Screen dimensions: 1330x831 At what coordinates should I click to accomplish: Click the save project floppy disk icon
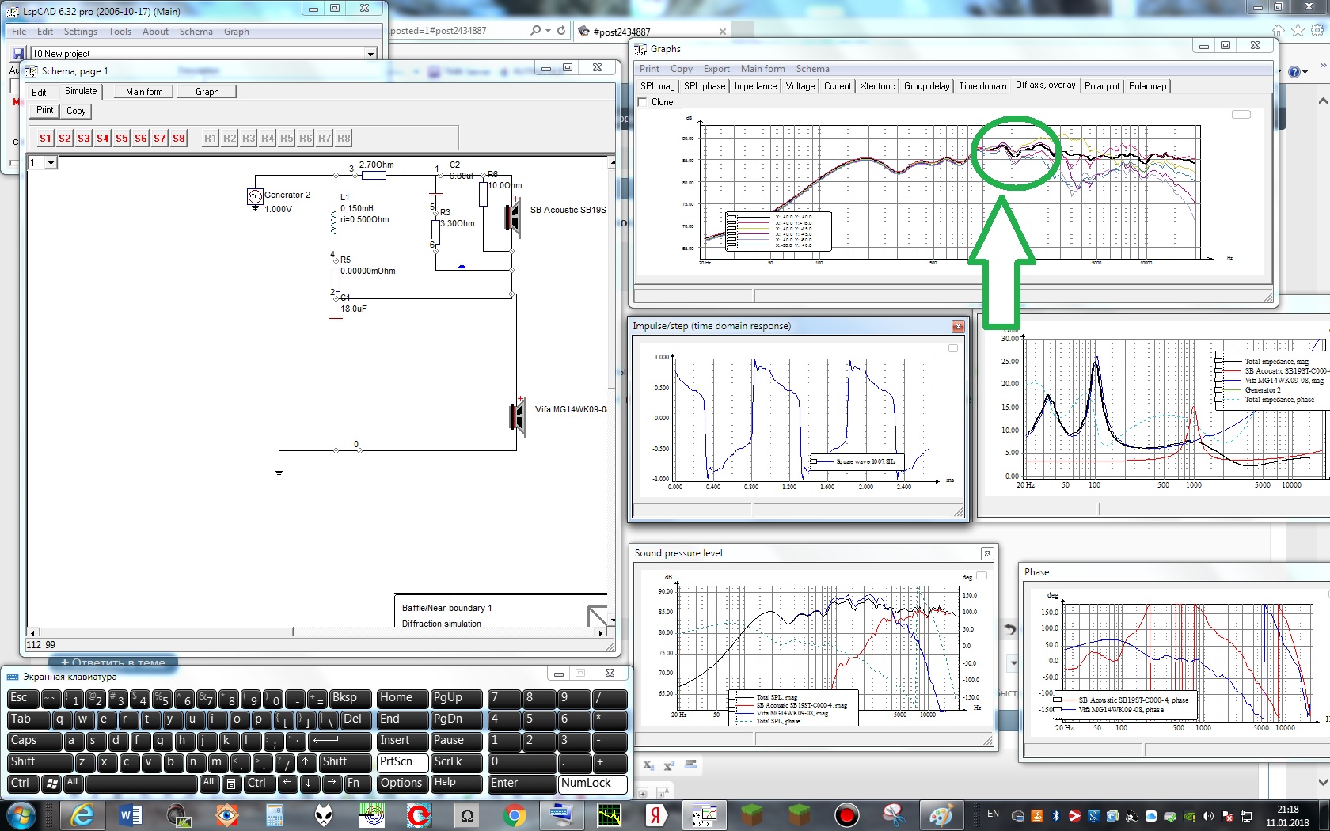(x=18, y=54)
